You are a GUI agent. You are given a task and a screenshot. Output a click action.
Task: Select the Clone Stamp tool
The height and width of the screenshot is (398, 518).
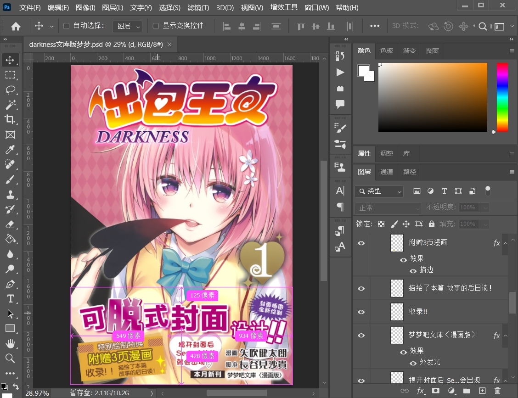click(x=10, y=194)
